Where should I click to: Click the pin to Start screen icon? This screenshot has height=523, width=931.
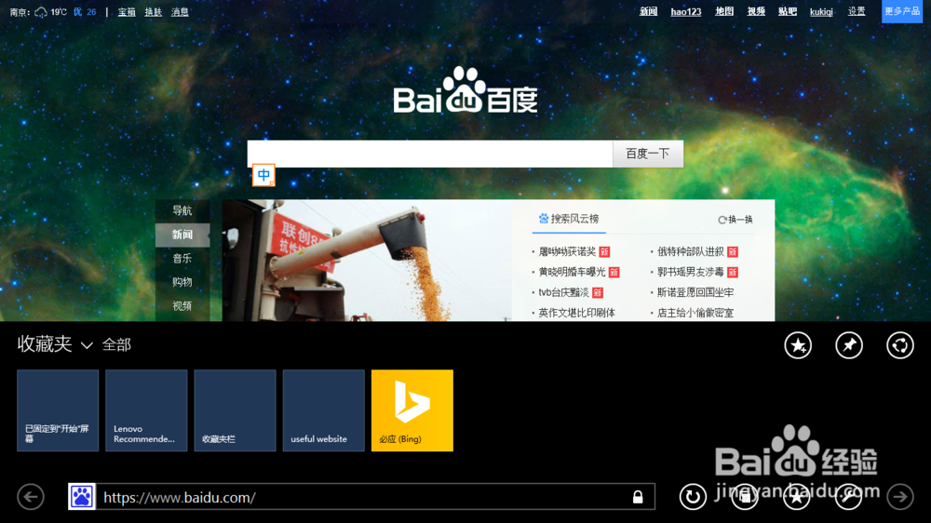pyautogui.click(x=849, y=345)
